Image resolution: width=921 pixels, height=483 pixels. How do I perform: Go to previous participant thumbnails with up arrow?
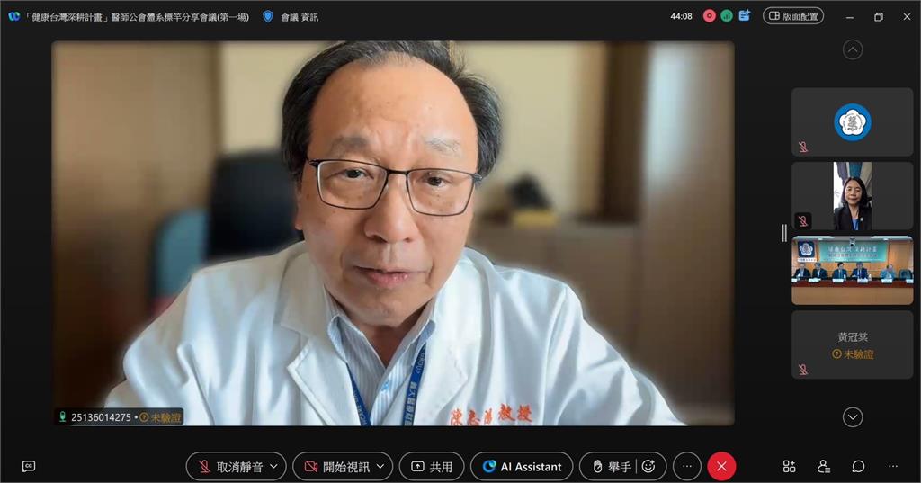click(x=853, y=50)
